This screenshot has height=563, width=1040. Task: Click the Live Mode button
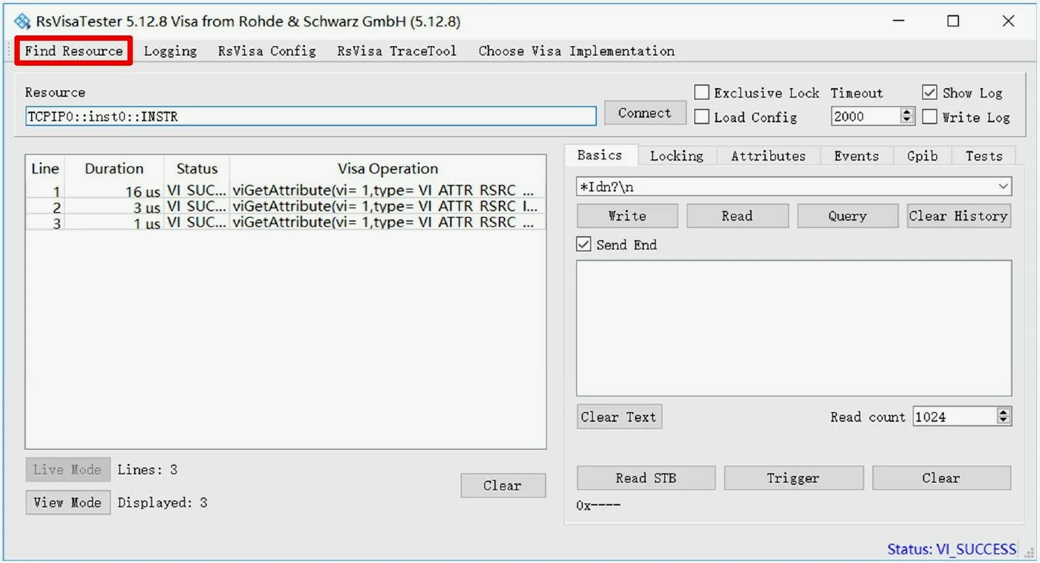pos(68,470)
